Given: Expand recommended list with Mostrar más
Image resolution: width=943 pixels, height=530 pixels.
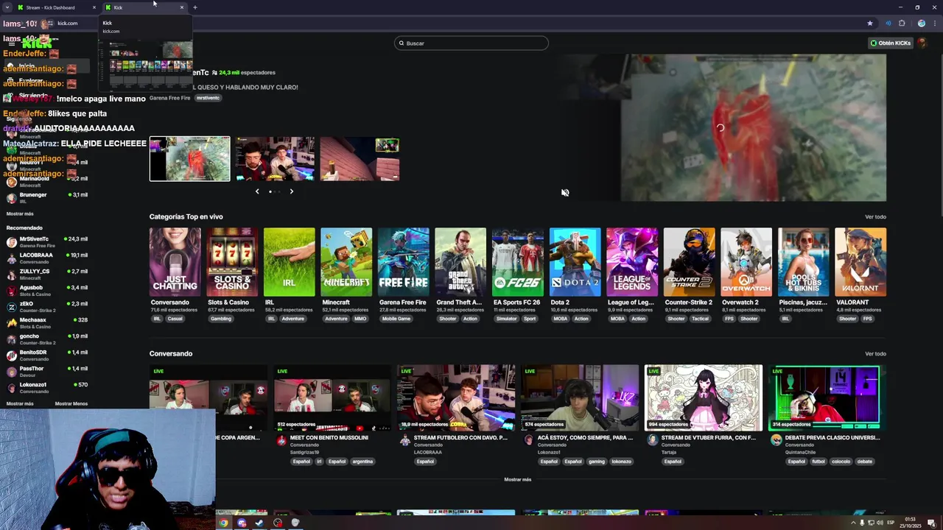Looking at the screenshot, I should click(x=20, y=403).
